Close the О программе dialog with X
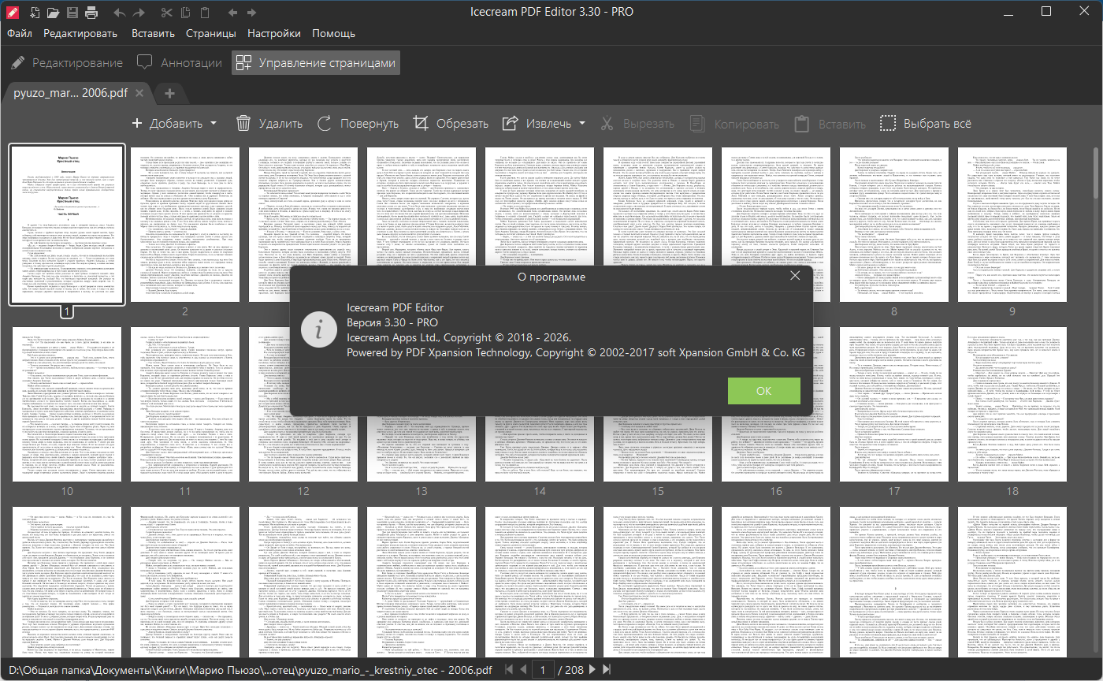This screenshot has width=1103, height=681. tap(795, 276)
